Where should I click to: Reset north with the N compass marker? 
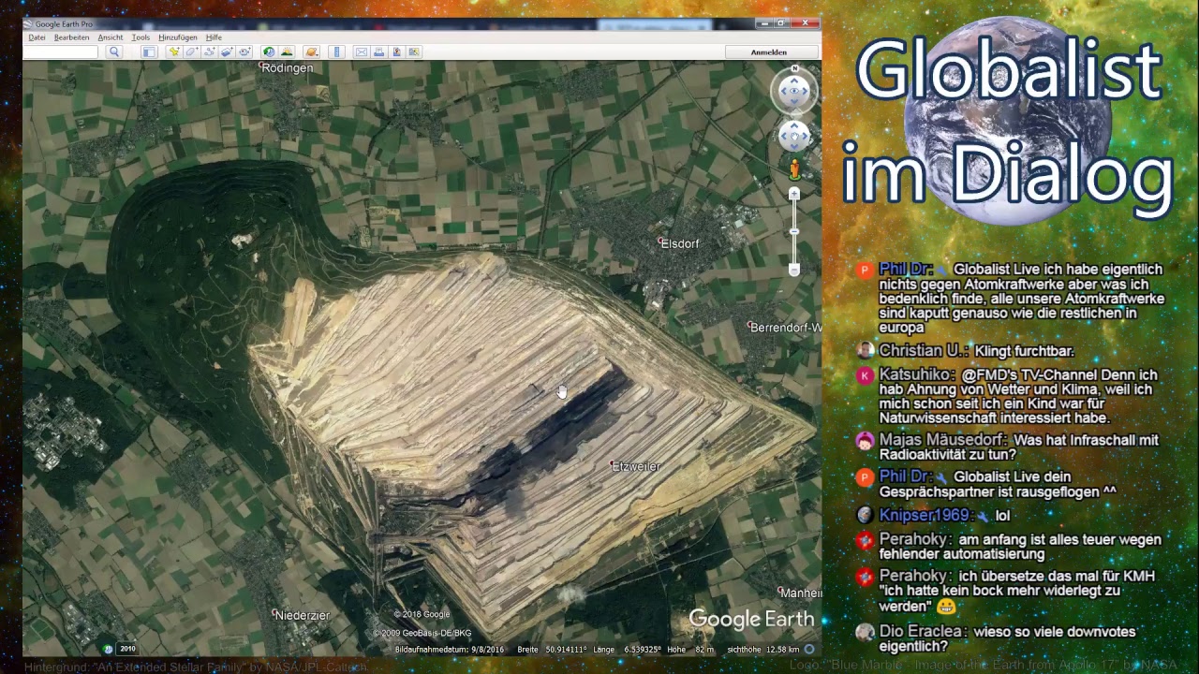point(794,69)
